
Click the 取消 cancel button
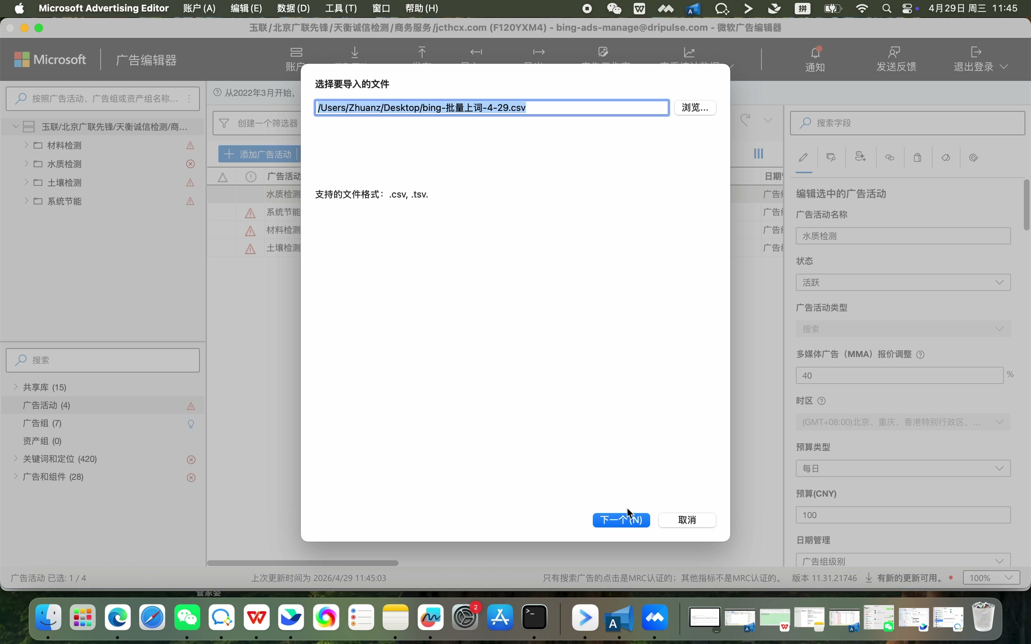click(687, 520)
